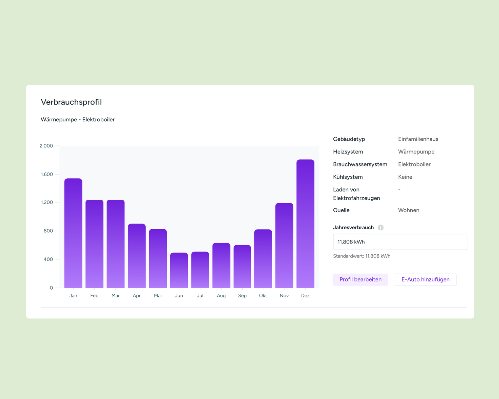Select the Mär consumption bar
Viewport: 499px width, 399px height.
click(x=116, y=244)
